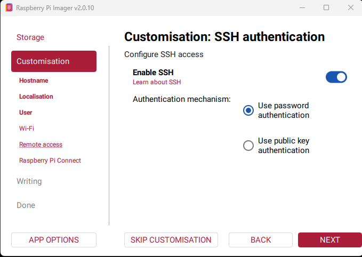Maximize the Imager window
This screenshot has height=257, width=362.
pos(326,7)
